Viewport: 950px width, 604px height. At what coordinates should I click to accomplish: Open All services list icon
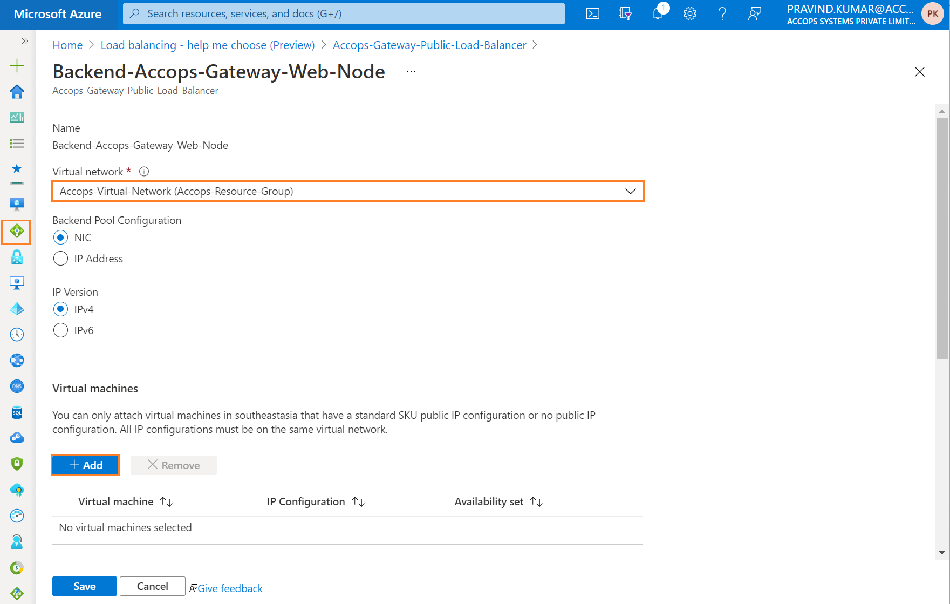pyautogui.click(x=17, y=143)
